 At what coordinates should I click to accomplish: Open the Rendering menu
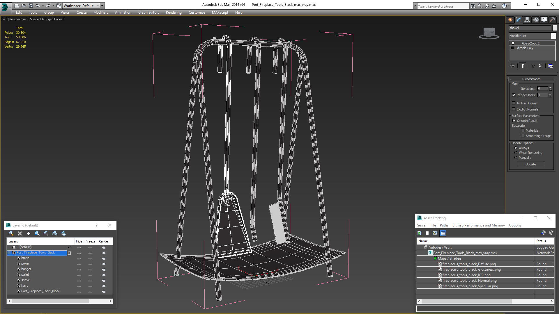pos(174,12)
